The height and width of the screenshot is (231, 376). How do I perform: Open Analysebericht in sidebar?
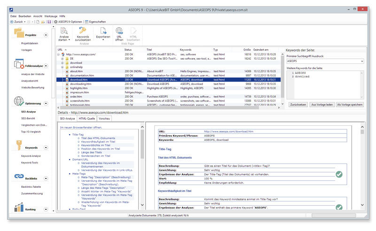tap(30, 81)
